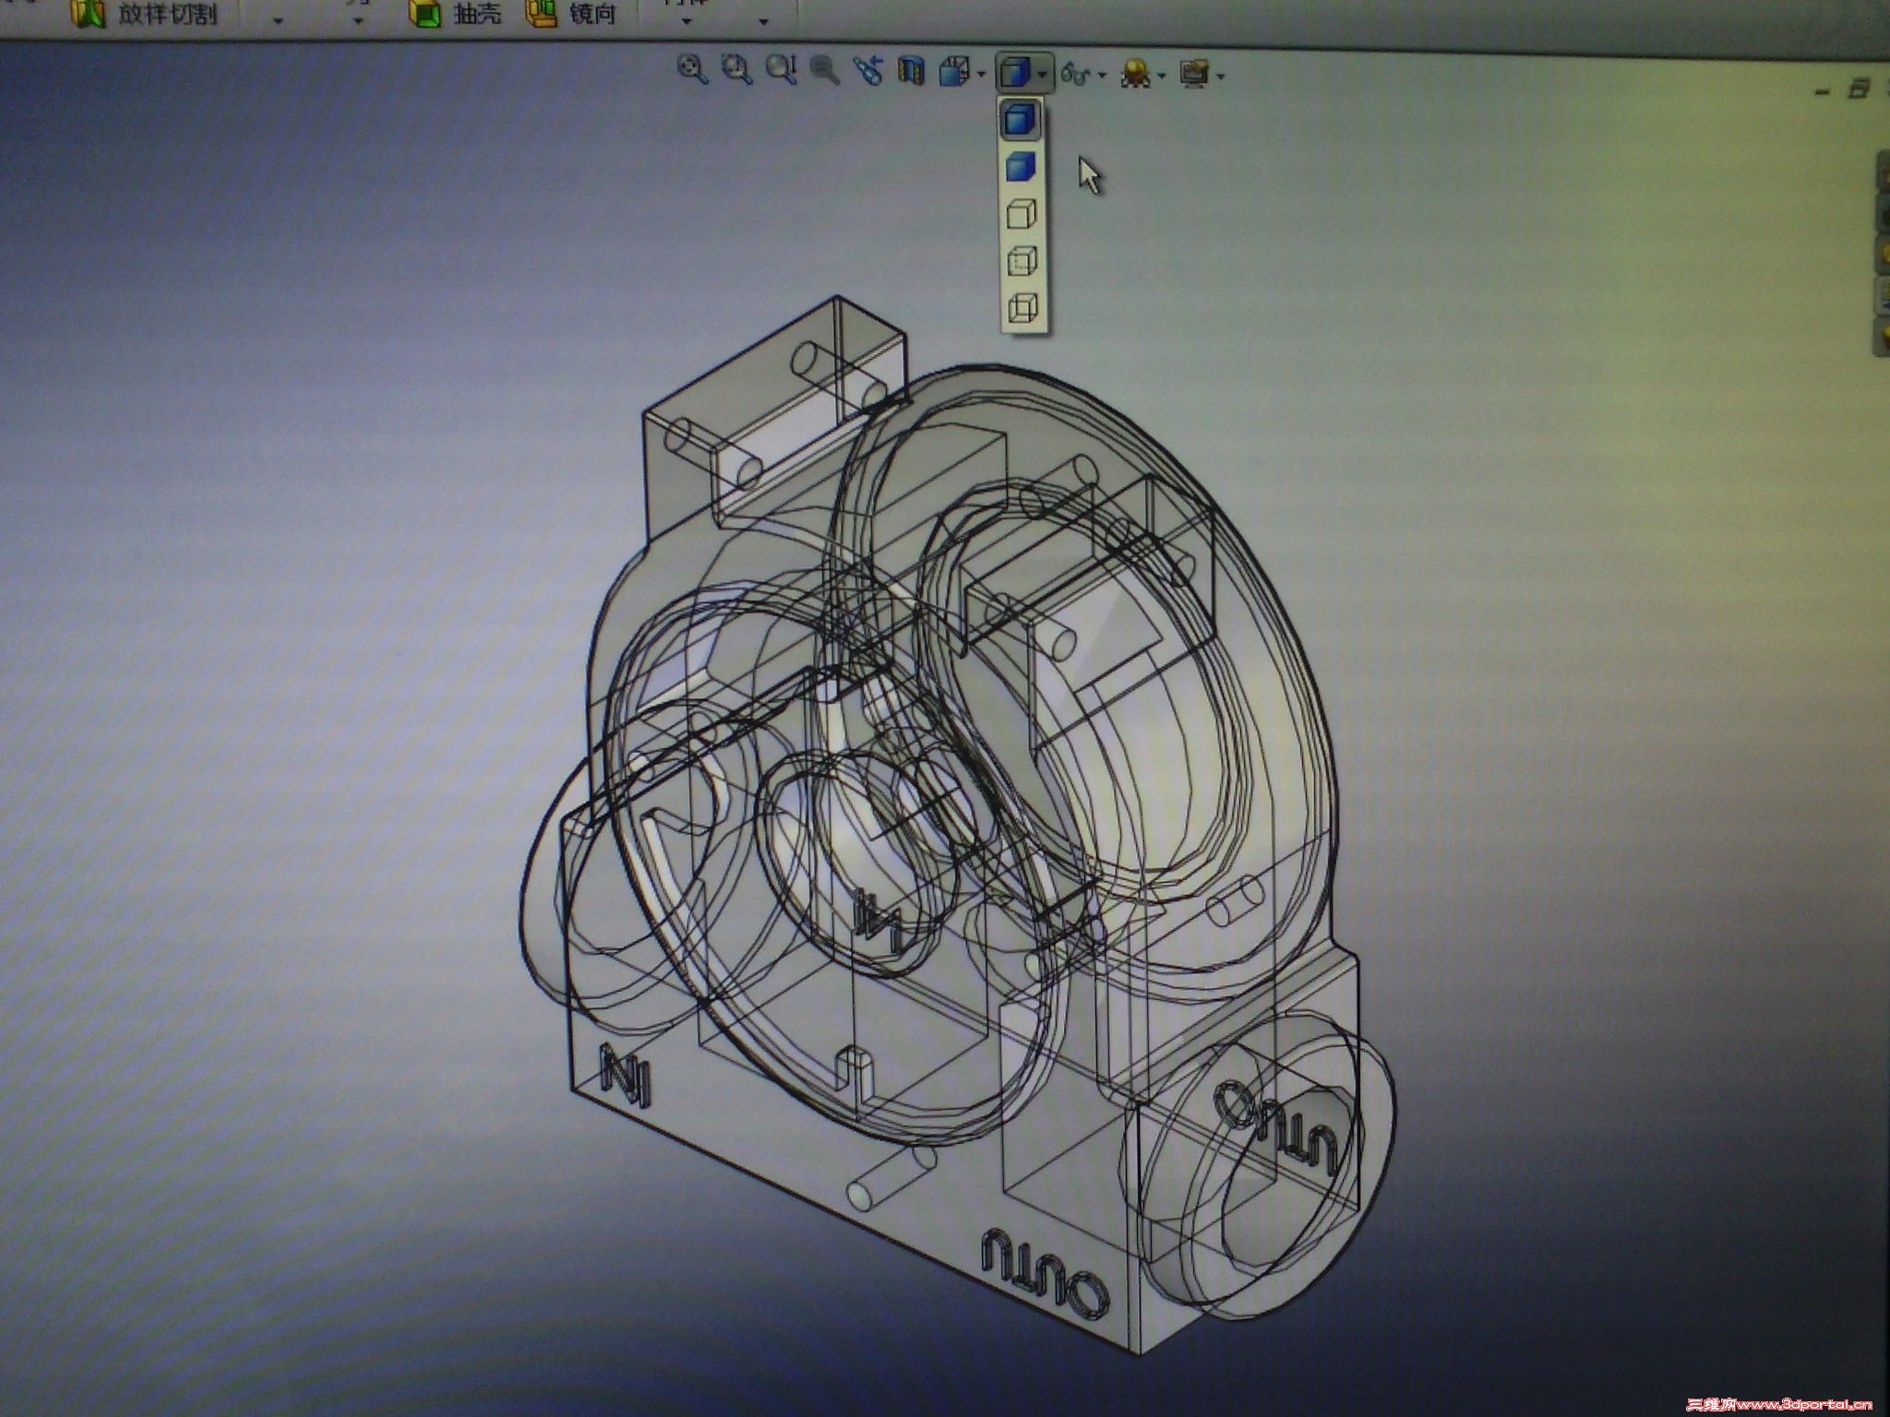Click the Display Style cube button

(x=1015, y=72)
